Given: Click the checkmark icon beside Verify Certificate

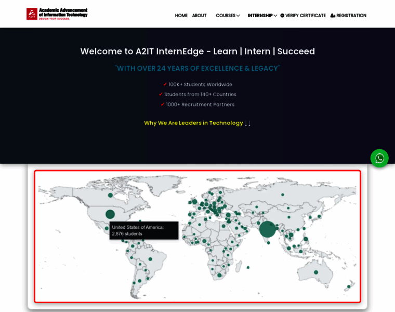Looking at the screenshot, I should (x=282, y=16).
